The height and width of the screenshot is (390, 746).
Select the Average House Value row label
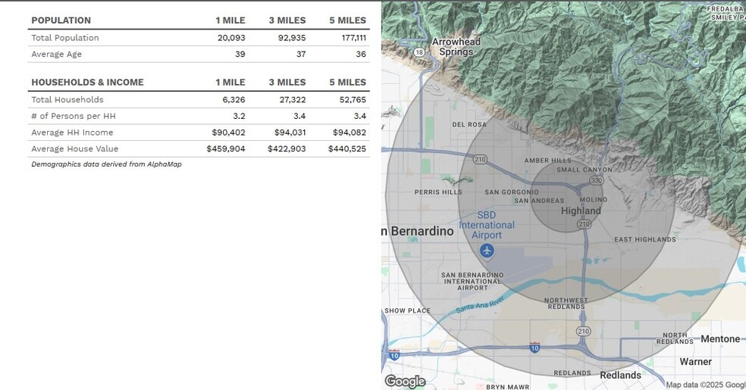click(x=74, y=149)
